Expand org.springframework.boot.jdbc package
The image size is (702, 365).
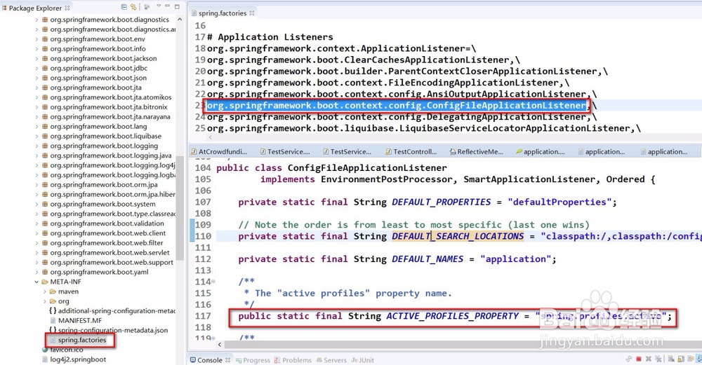click(37, 69)
